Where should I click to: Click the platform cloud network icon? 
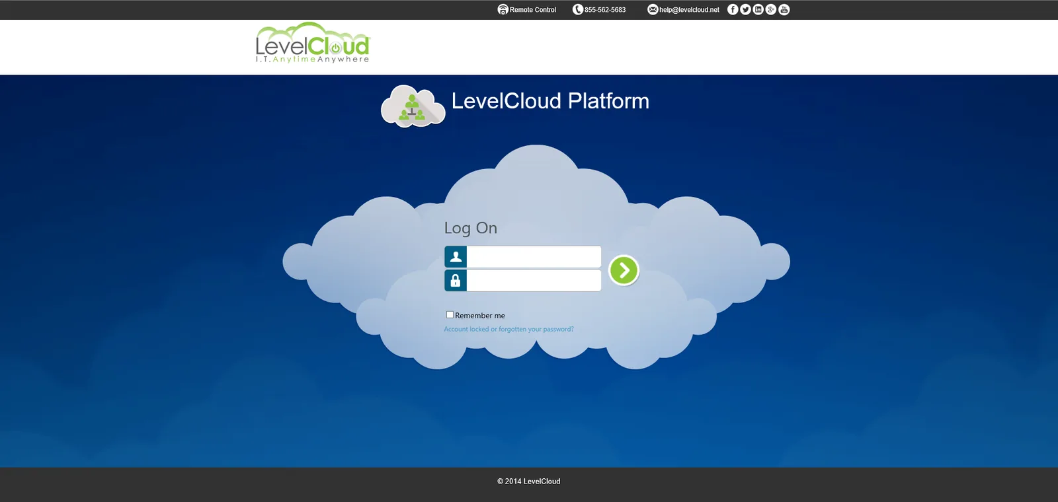[413, 106]
